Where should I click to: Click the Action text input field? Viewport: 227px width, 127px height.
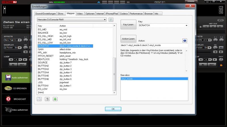(154, 45)
